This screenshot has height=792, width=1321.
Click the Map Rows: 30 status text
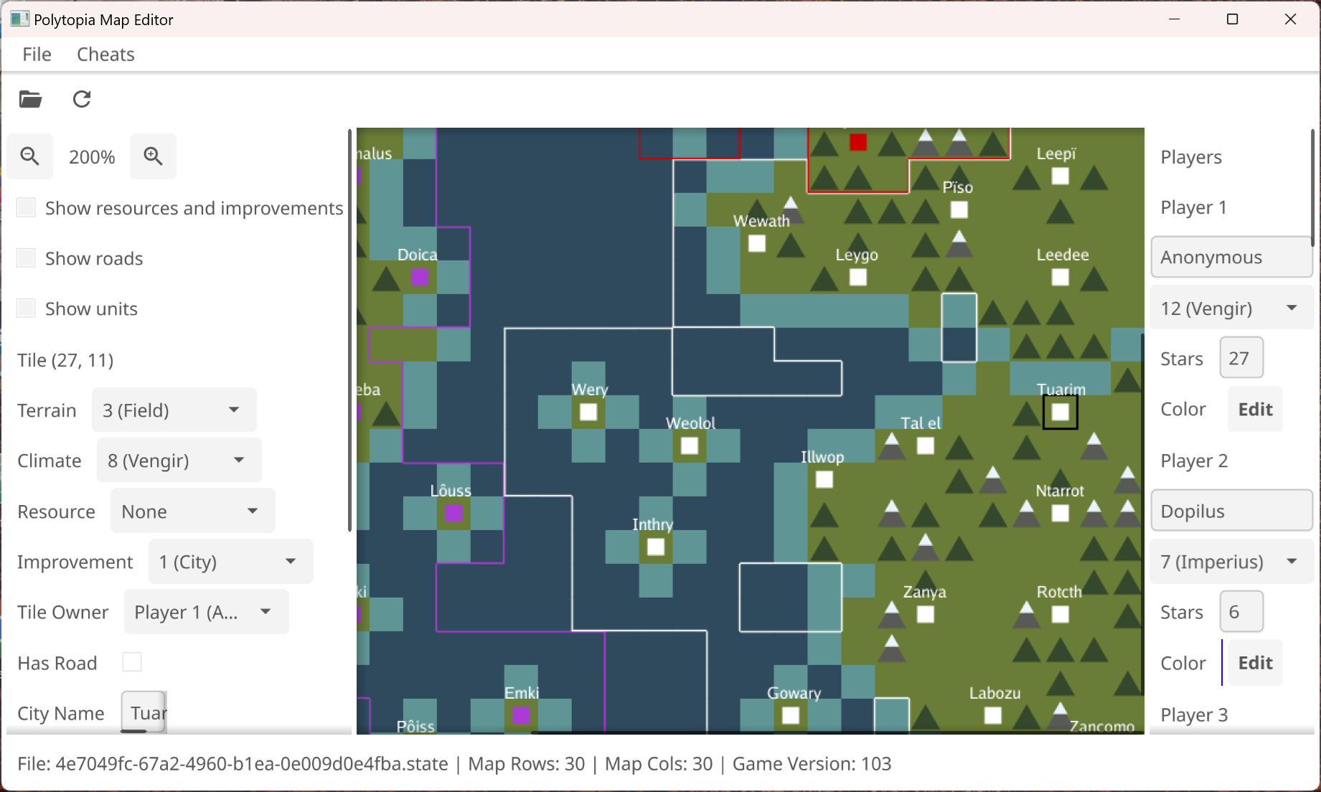526,764
